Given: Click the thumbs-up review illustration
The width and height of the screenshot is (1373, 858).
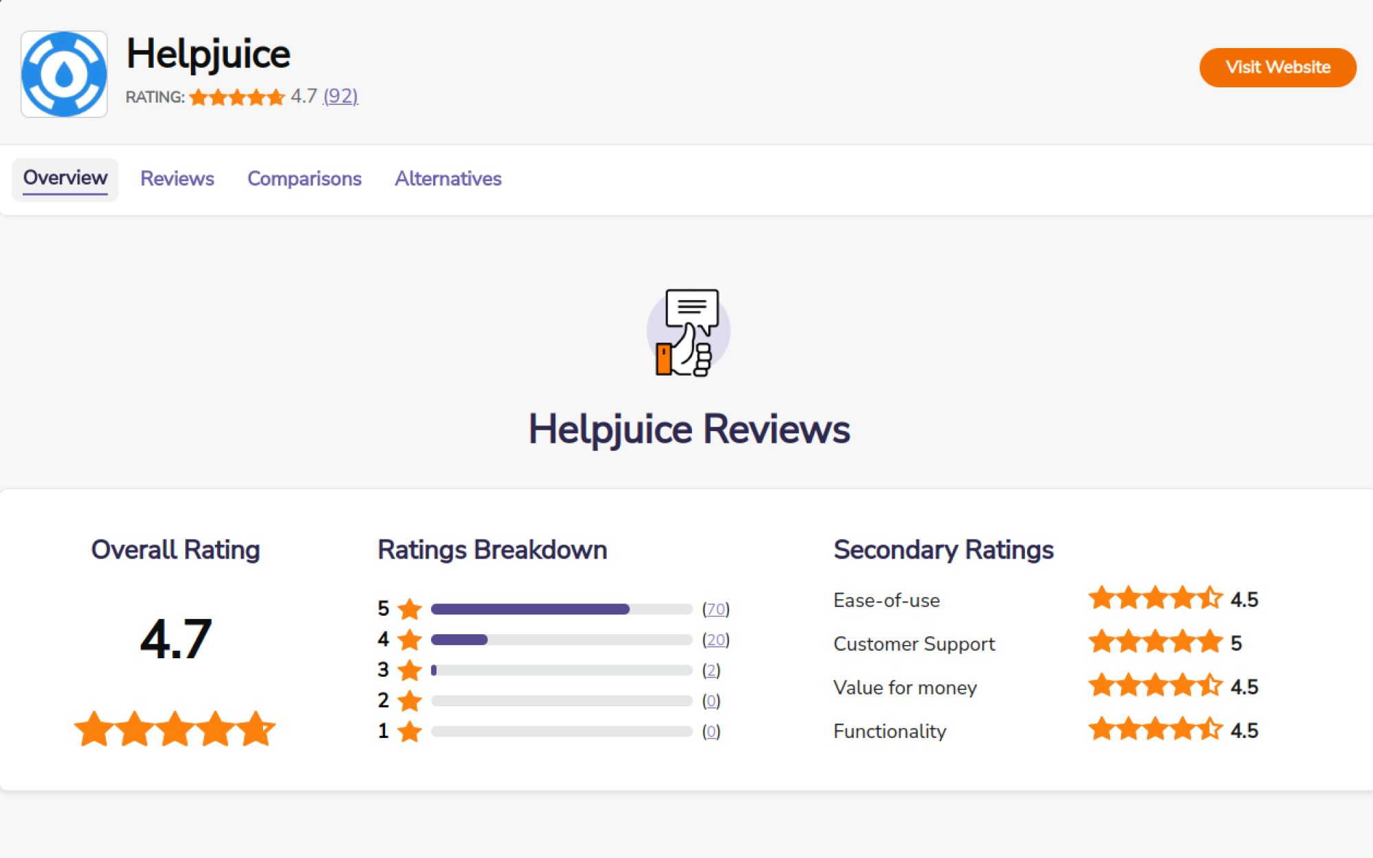Looking at the screenshot, I should [x=688, y=332].
